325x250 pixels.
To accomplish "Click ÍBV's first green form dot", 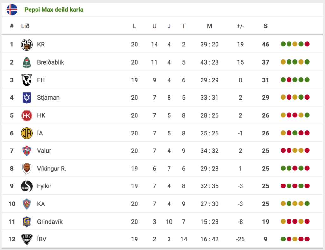I will click(283, 239).
